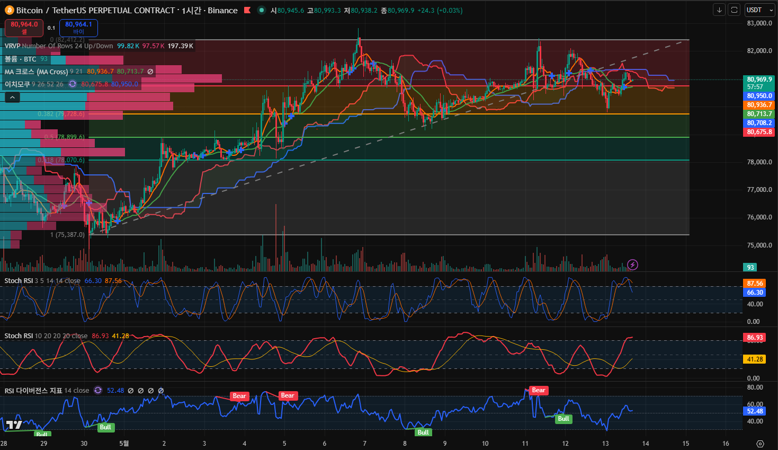Click the lightning bolt replay icon
This screenshot has height=450, width=778.
tap(632, 264)
